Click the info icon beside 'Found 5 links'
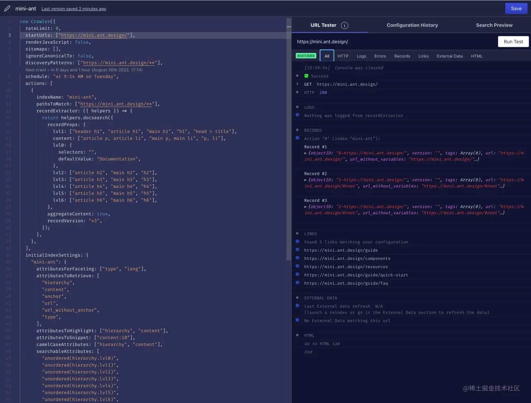This screenshot has height=403, width=531. click(x=297, y=241)
